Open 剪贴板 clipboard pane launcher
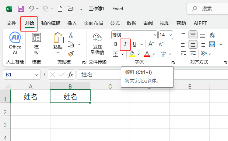 point(84,63)
